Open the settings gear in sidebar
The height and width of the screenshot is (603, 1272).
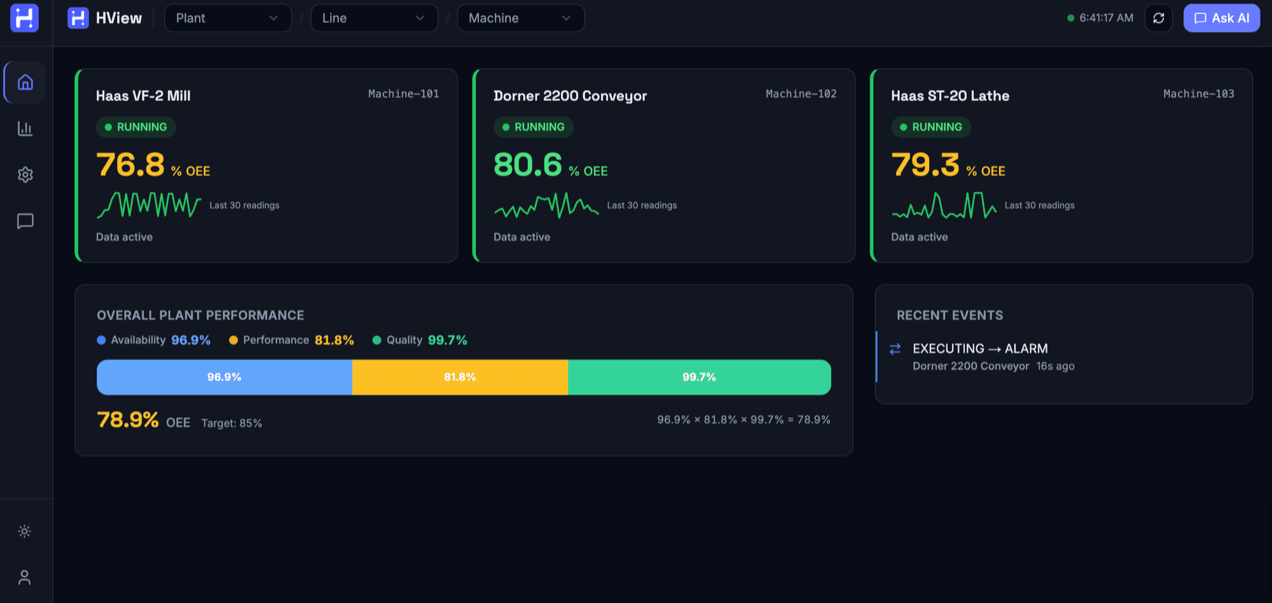25,175
